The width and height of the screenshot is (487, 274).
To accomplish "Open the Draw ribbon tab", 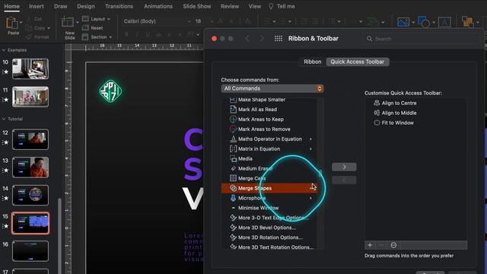I will pos(61,6).
